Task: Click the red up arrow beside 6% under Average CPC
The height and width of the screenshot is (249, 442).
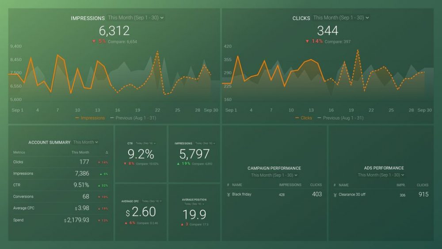Action: [126, 223]
